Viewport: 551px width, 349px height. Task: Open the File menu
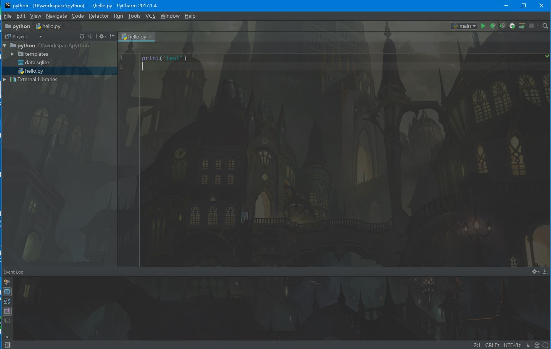pyautogui.click(x=8, y=16)
